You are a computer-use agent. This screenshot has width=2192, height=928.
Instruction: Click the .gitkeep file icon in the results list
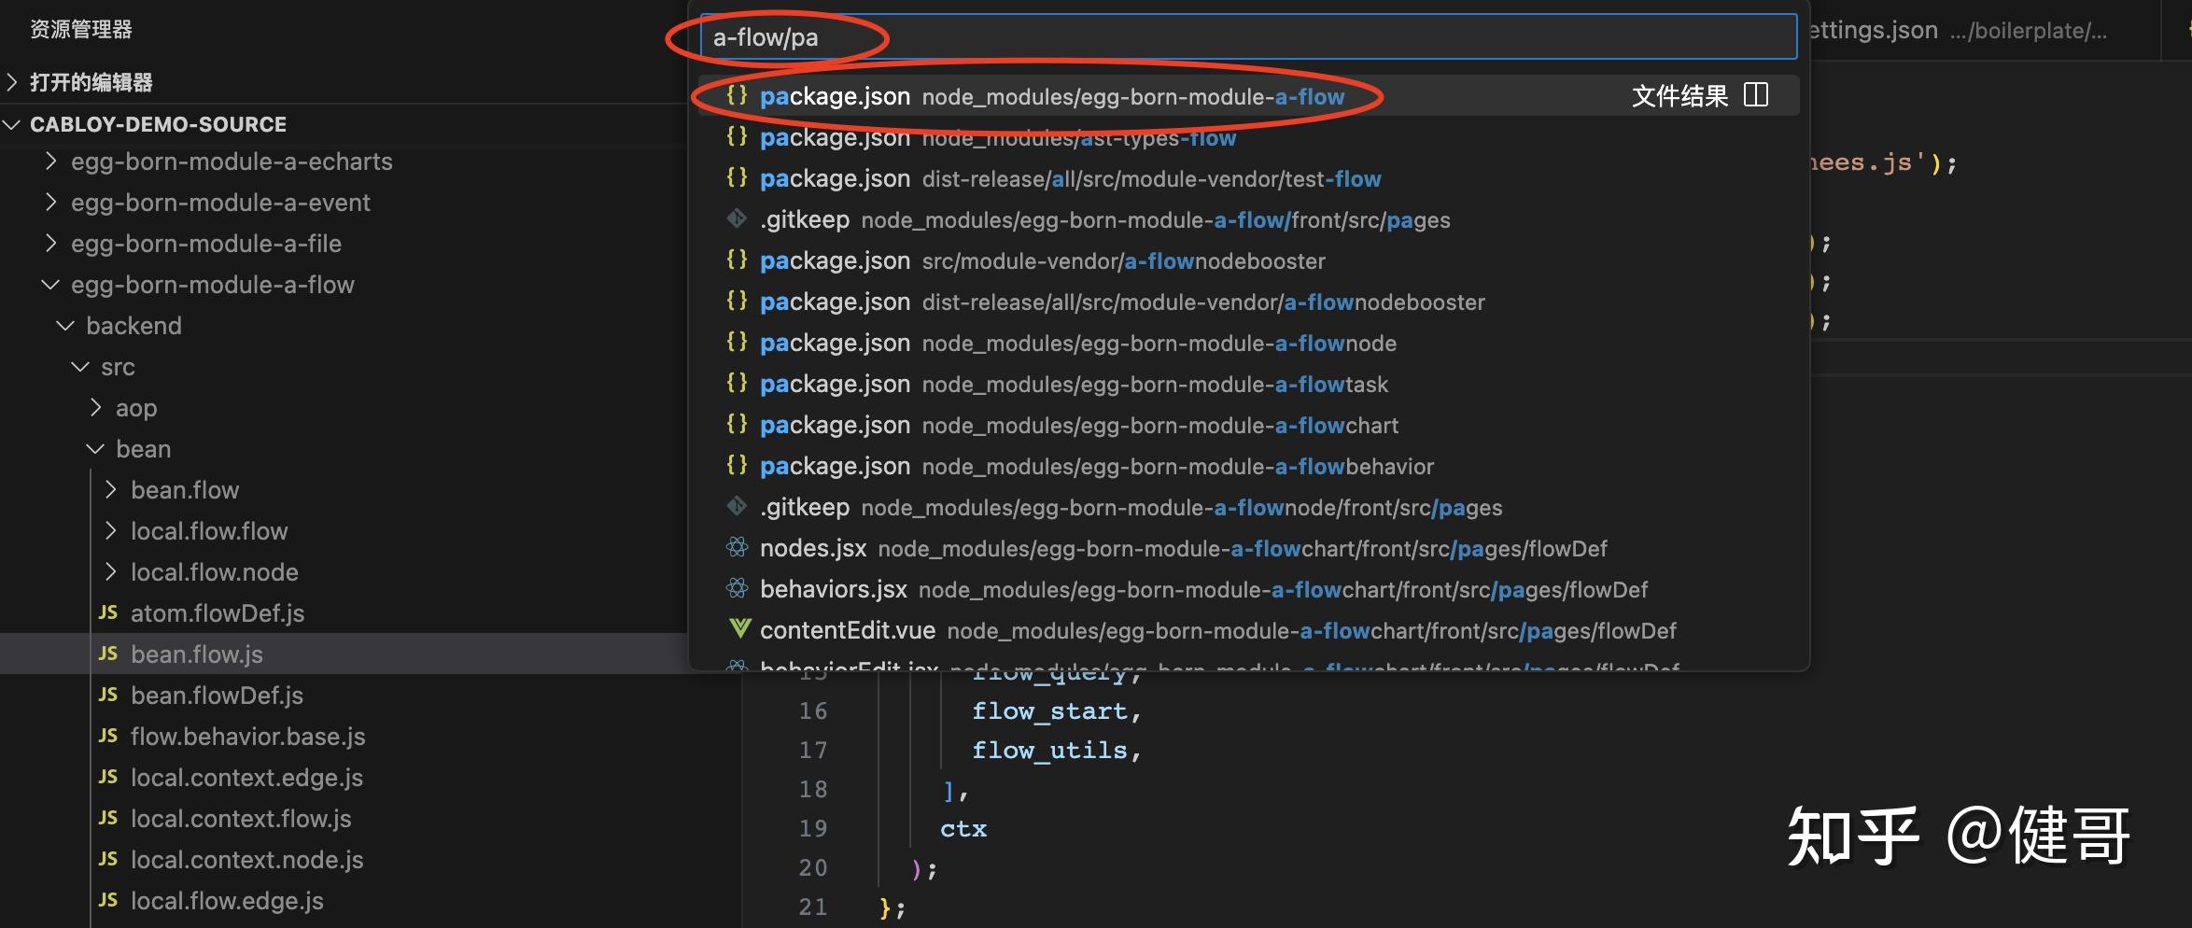[737, 219]
